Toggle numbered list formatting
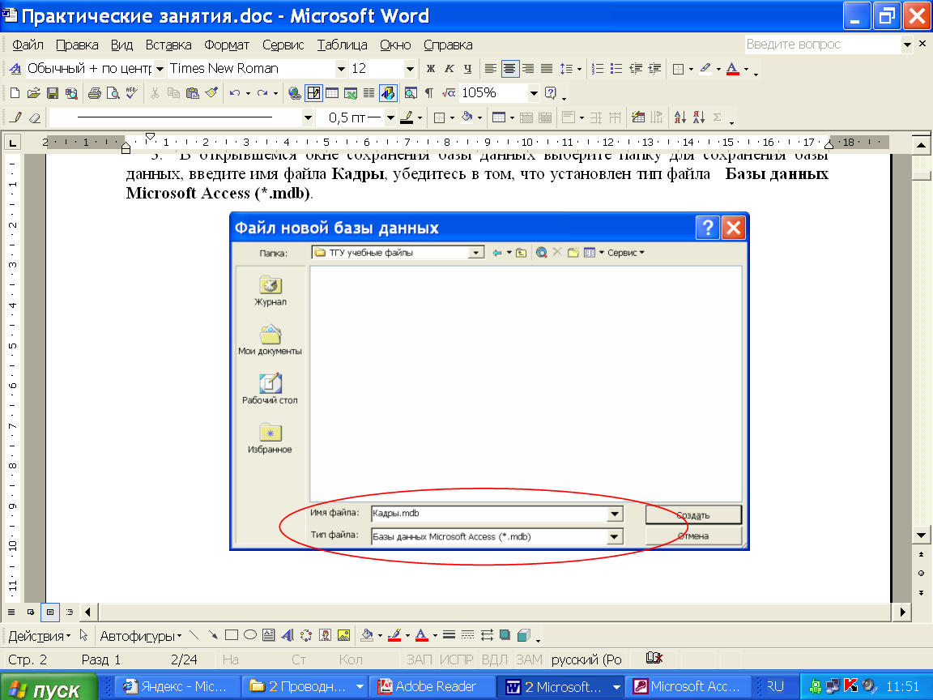This screenshot has width=933, height=700. click(598, 69)
